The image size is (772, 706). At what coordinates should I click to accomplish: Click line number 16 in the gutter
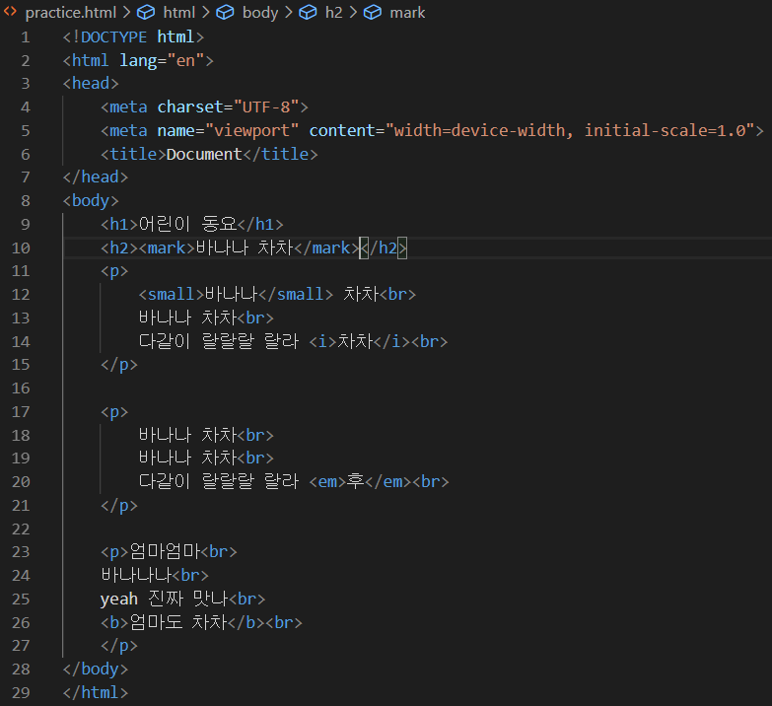pos(21,388)
